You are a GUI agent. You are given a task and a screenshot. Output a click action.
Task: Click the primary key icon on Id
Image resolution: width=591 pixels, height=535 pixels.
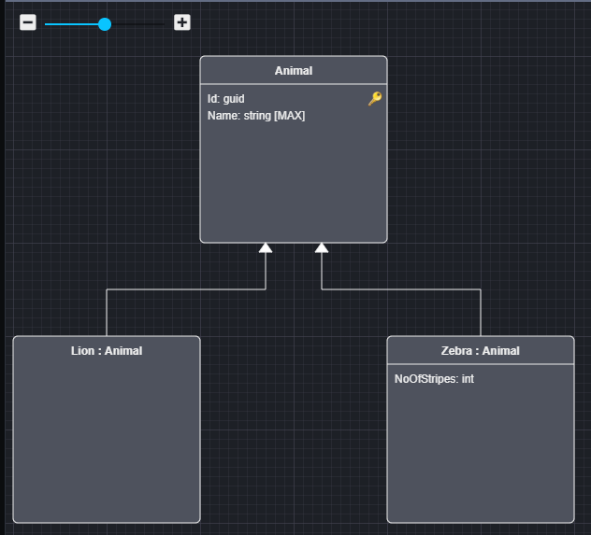tap(375, 99)
